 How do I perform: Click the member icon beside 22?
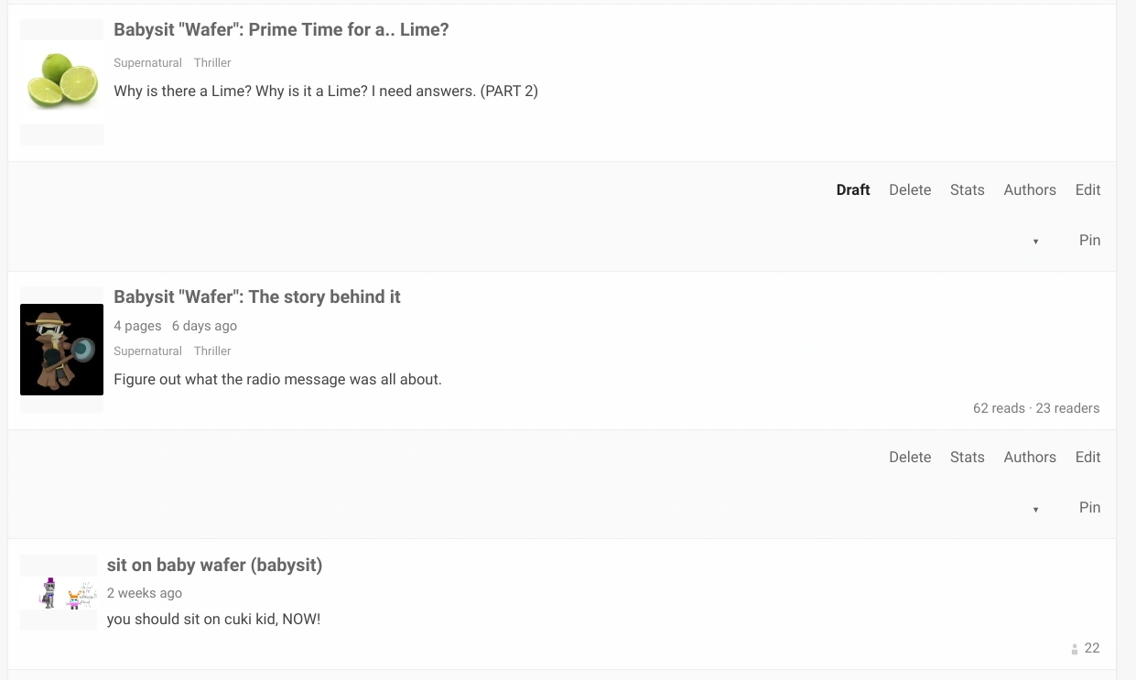point(1075,649)
